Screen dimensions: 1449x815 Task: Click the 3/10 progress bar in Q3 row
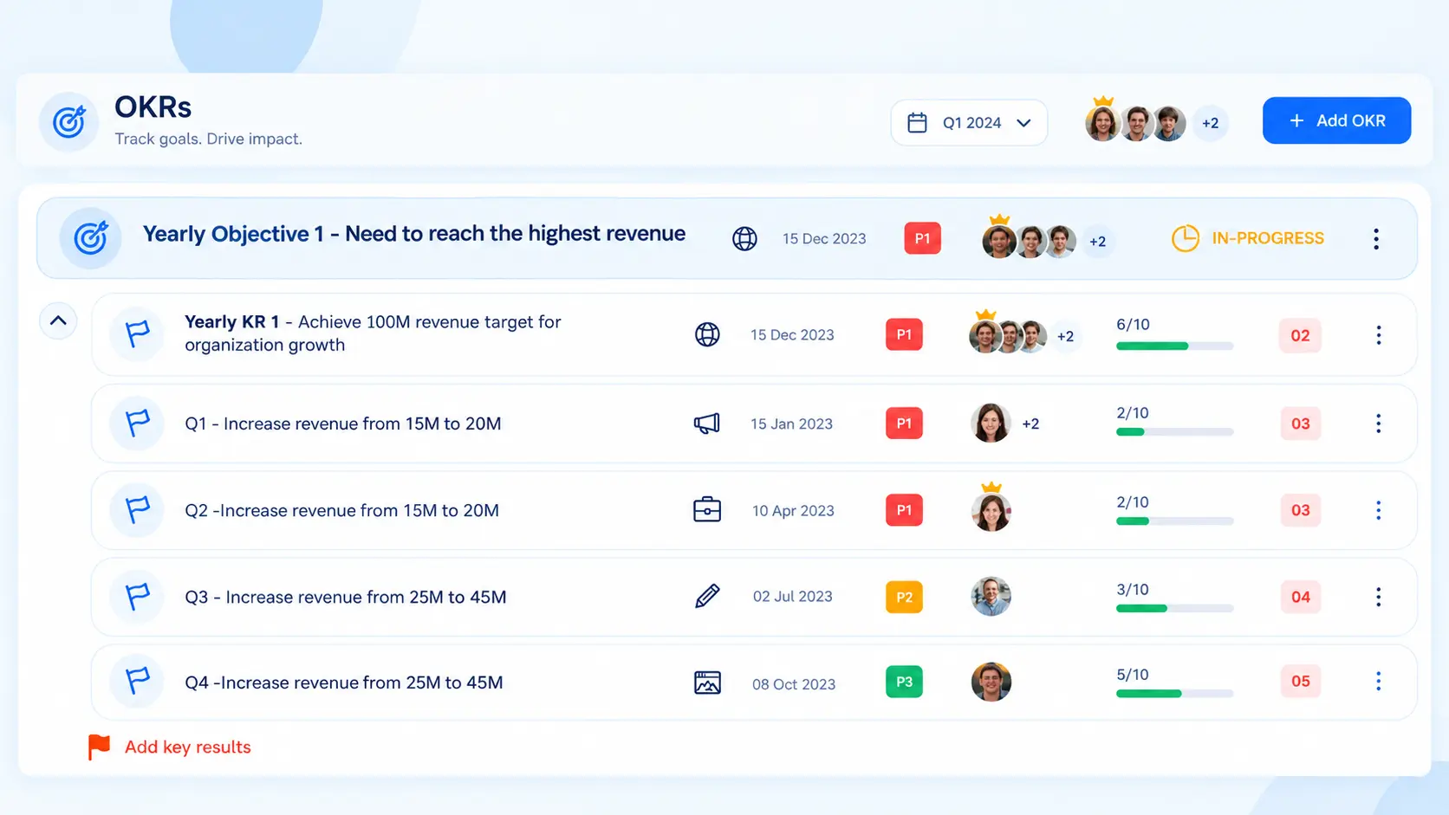(x=1174, y=608)
